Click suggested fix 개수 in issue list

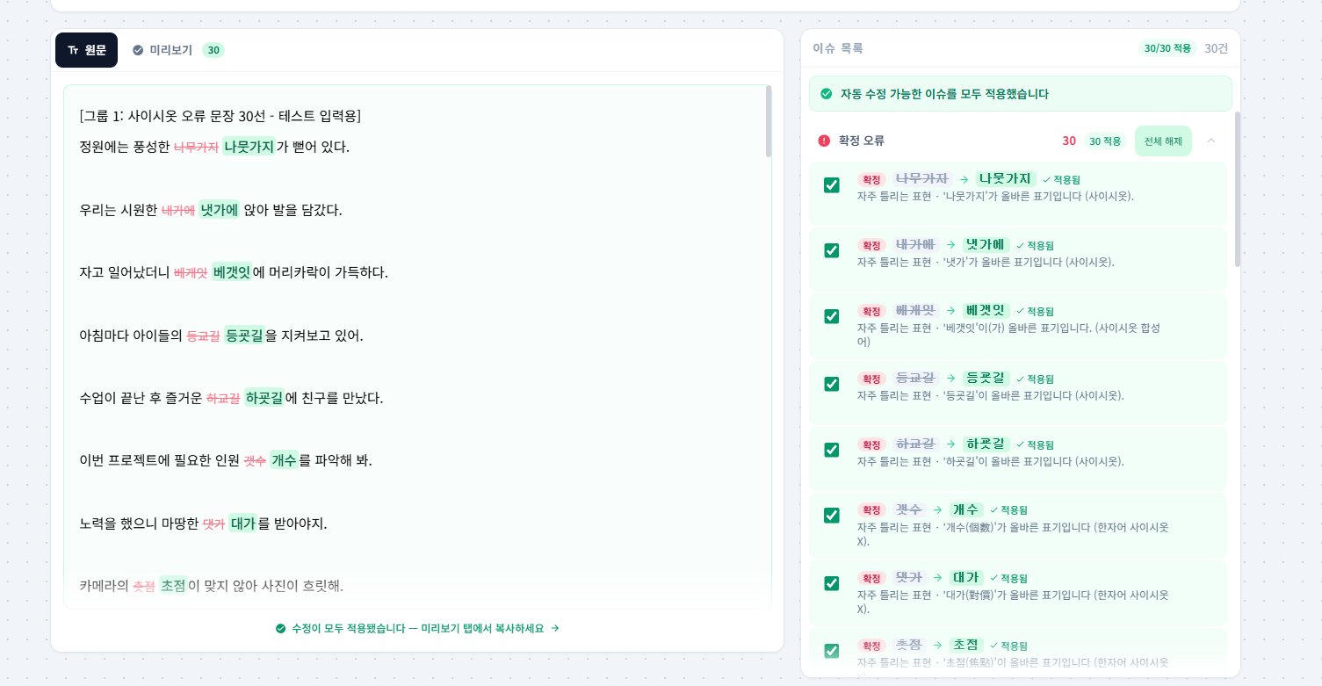pyautogui.click(x=967, y=509)
